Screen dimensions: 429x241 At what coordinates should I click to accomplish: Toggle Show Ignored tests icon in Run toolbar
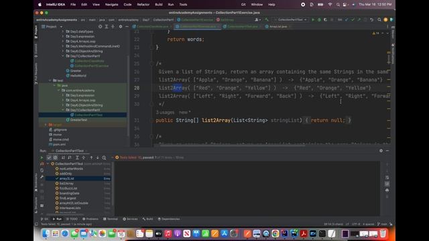tap(55, 158)
